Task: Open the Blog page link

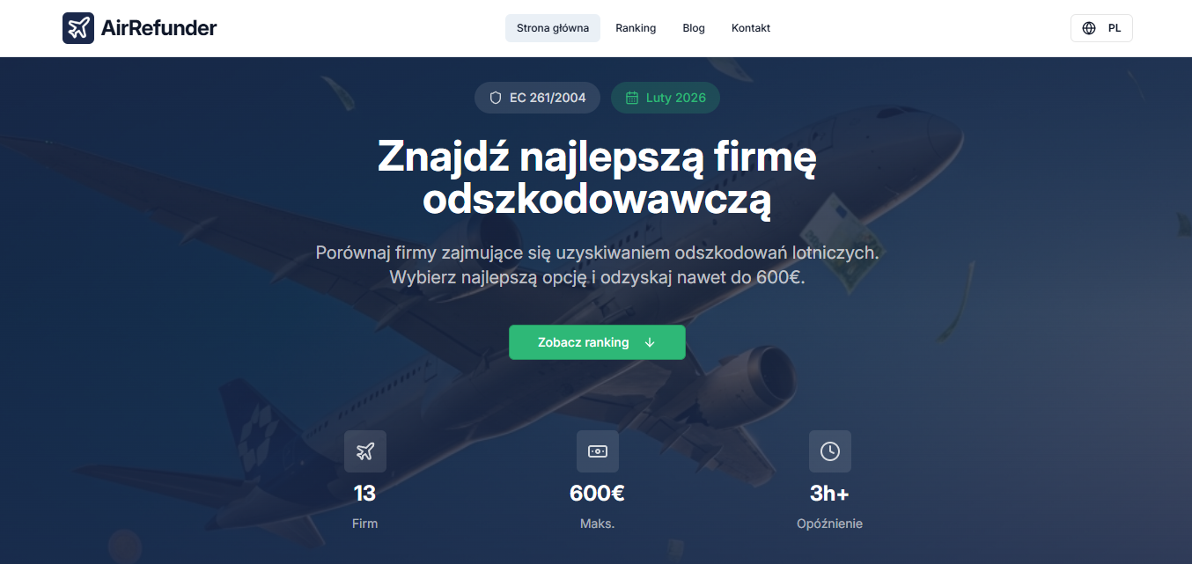Action: [694, 28]
